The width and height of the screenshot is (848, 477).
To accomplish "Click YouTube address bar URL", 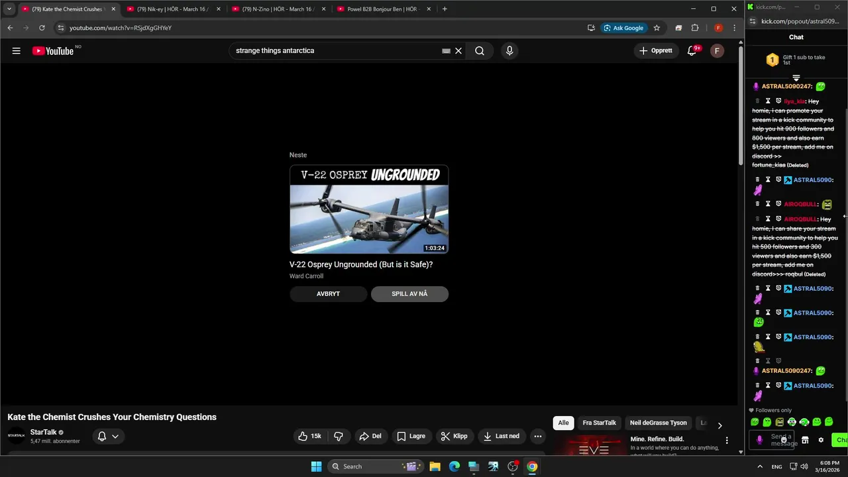I will [121, 28].
